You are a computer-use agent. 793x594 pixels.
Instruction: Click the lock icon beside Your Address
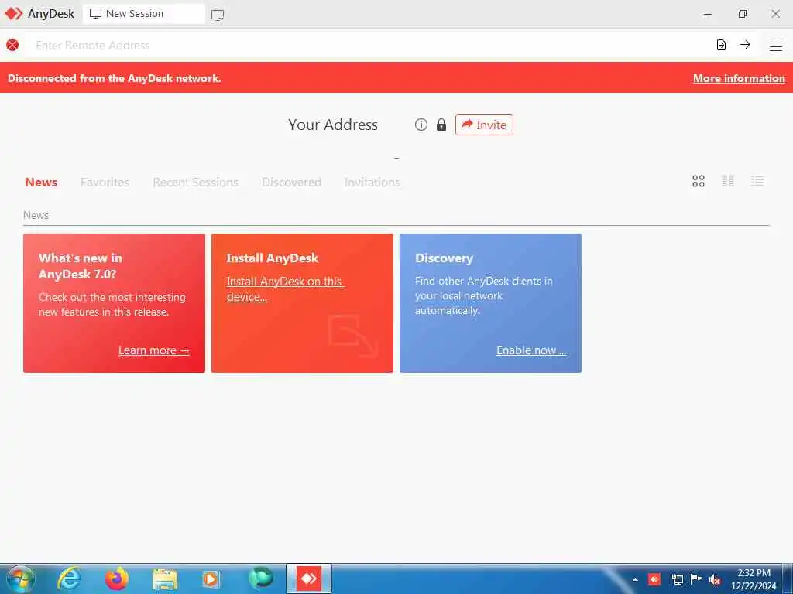click(441, 125)
